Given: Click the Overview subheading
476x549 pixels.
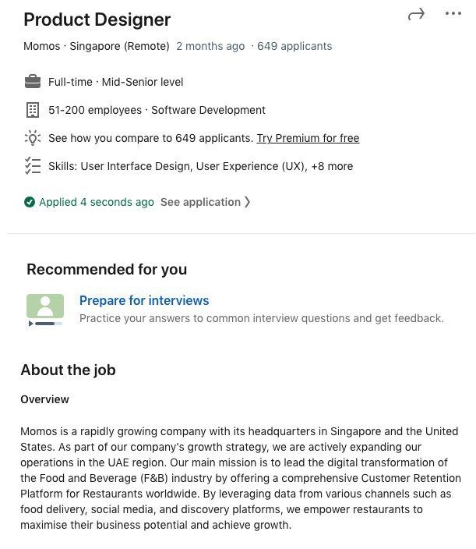Looking at the screenshot, I should (44, 399).
